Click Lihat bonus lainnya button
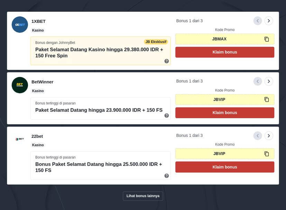This screenshot has height=210, width=286. tap(143, 196)
